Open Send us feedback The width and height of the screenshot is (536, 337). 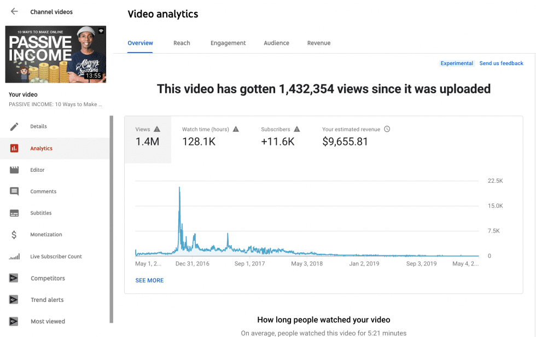click(x=501, y=63)
